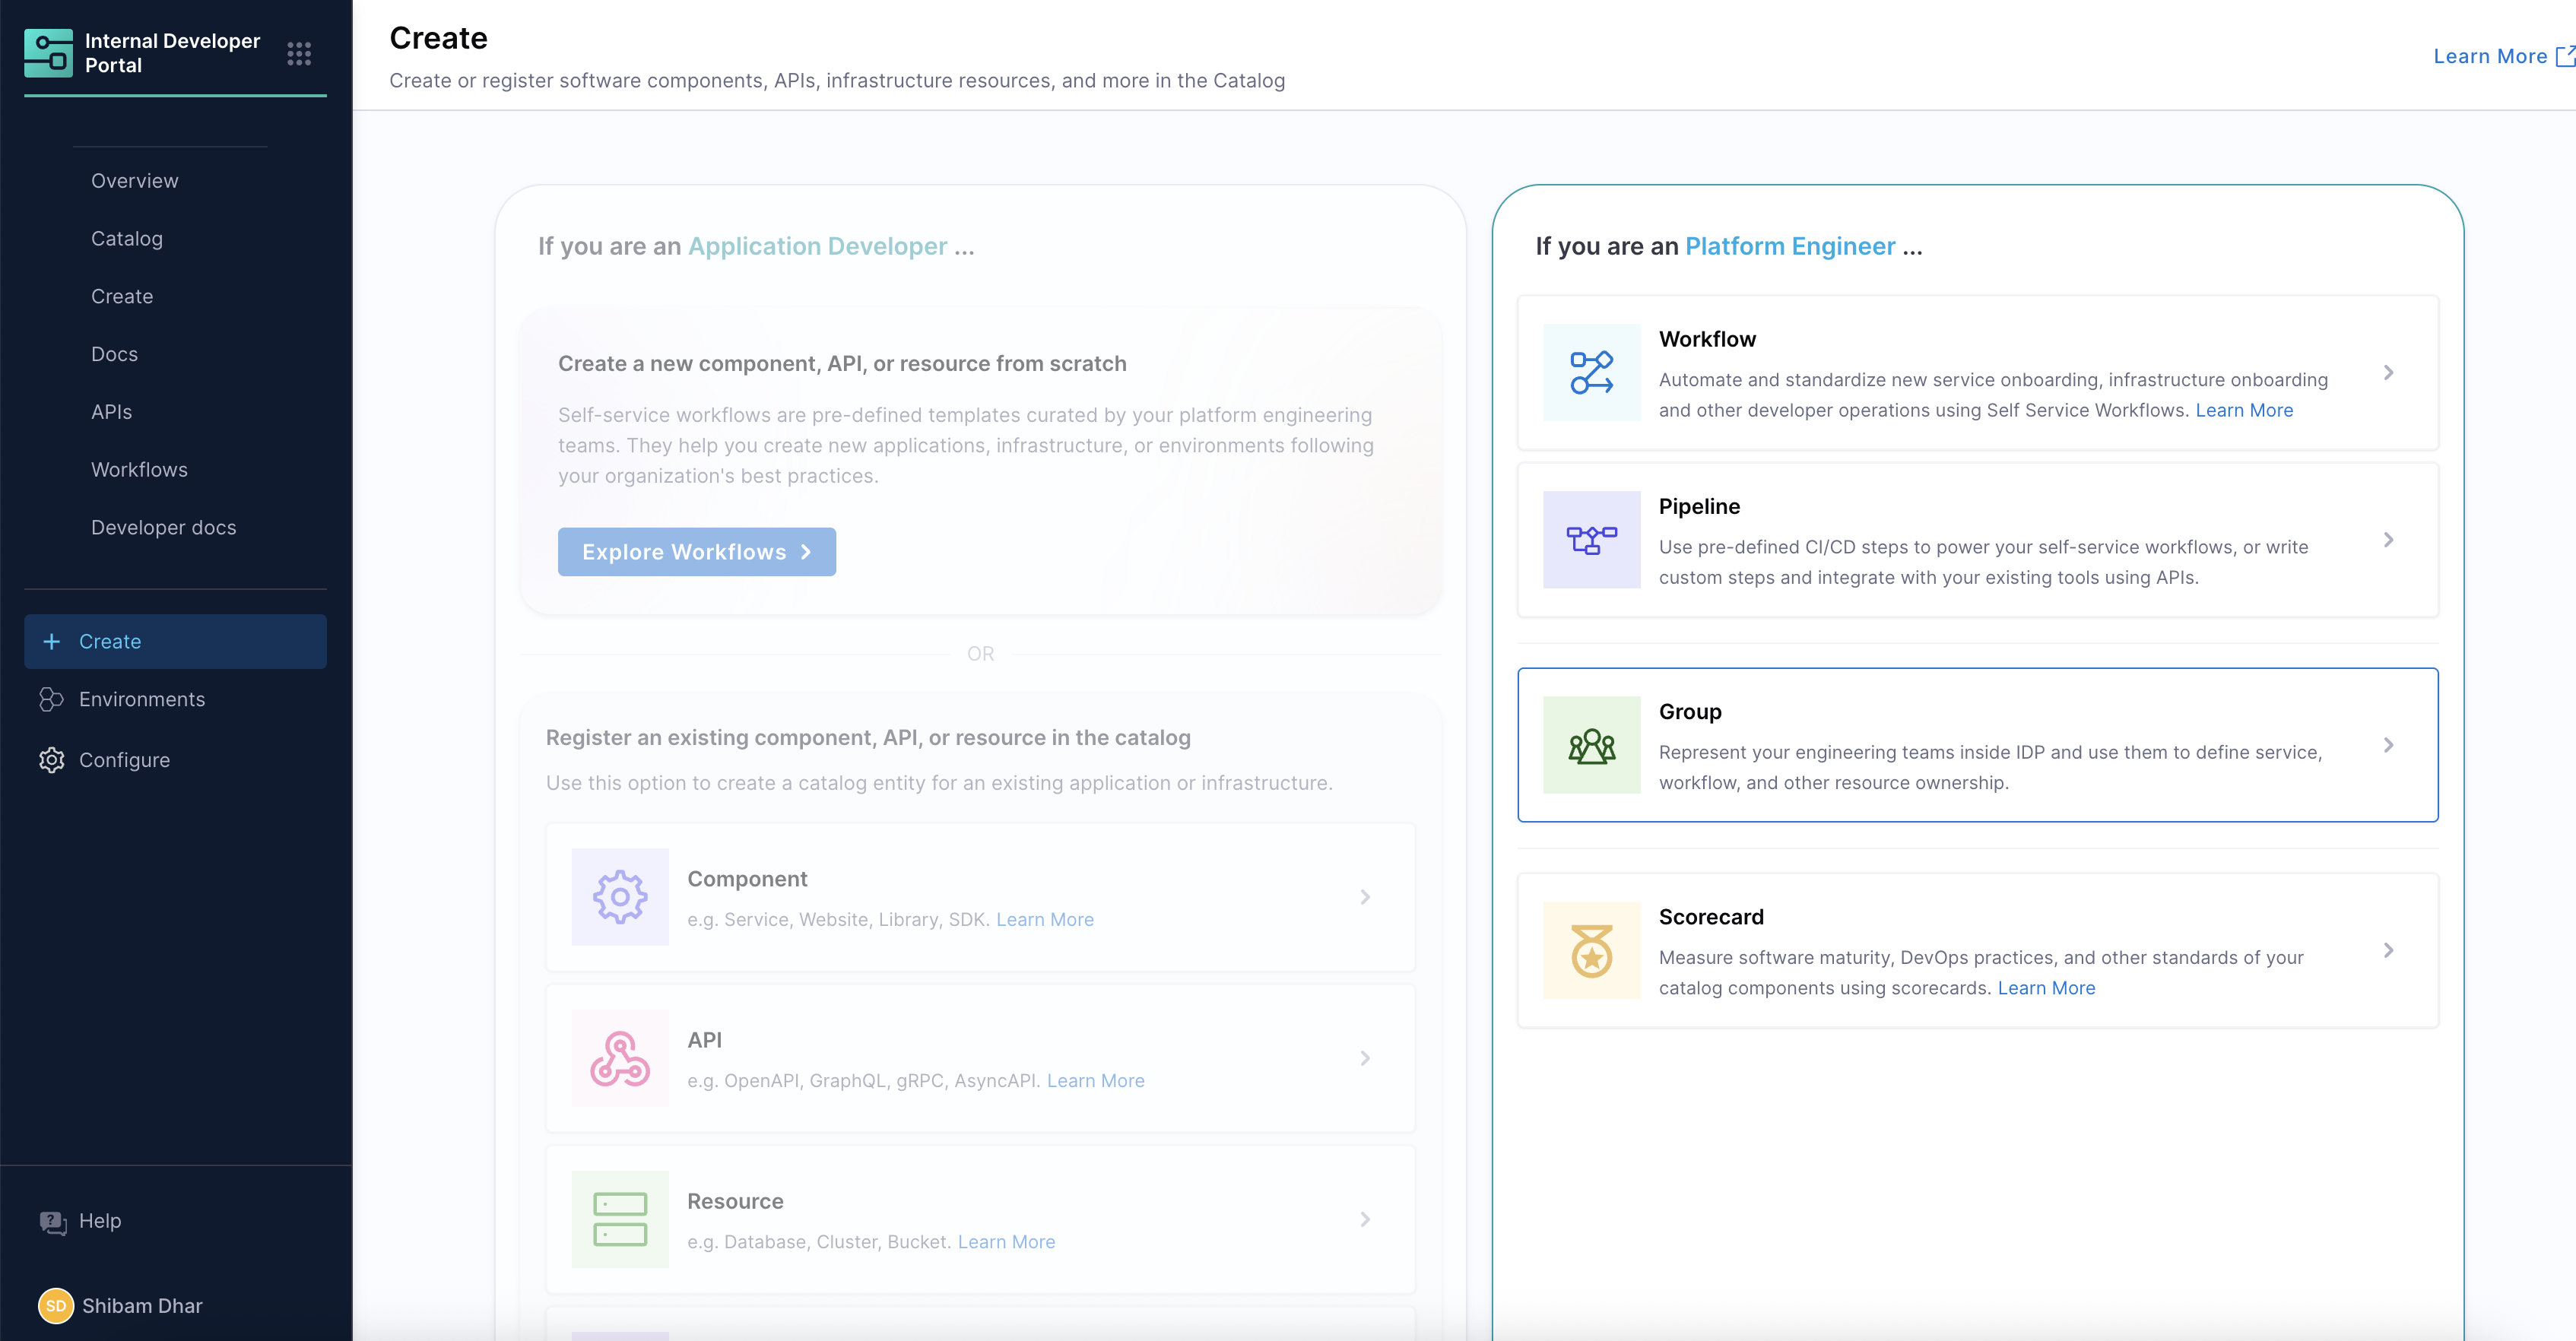Viewport: 2576px width, 1341px height.
Task: Open the Component entry chevron
Action: click(x=1366, y=897)
